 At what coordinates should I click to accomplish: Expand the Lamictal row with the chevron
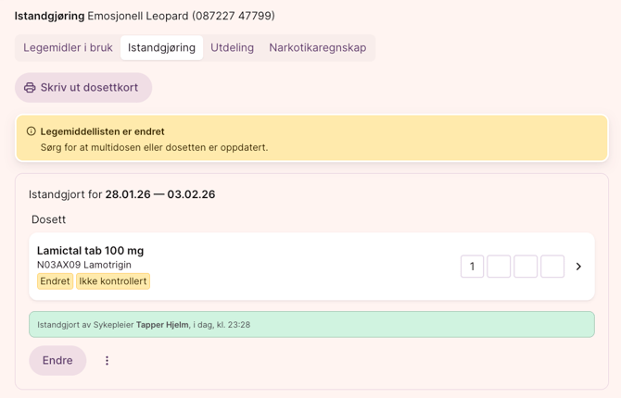(x=578, y=267)
